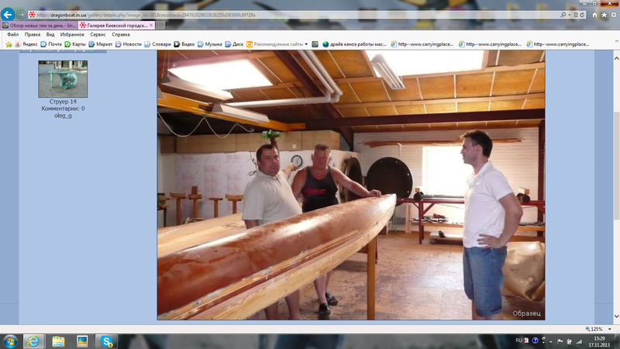The image size is (620, 349).
Task: Open the Почта bookmark
Action: pos(51,44)
